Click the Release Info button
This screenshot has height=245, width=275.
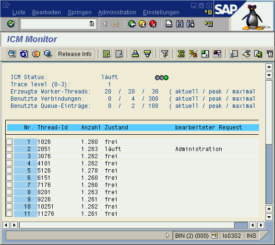click(x=75, y=54)
